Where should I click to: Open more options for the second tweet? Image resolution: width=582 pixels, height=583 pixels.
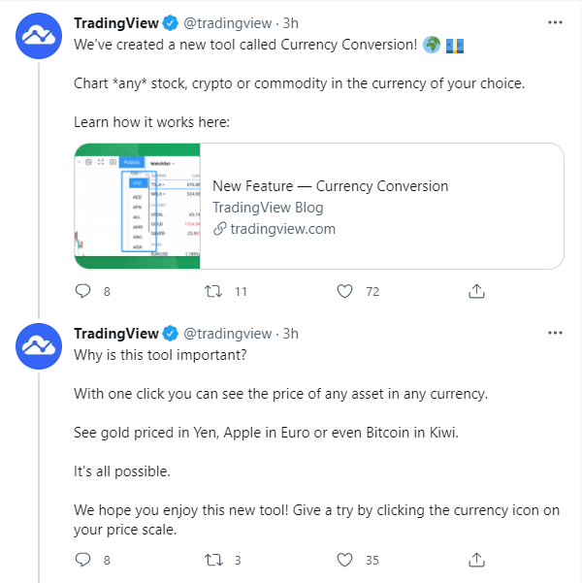554,333
